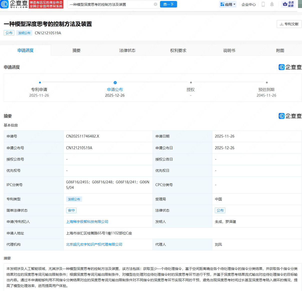Open the notifications bell
Screen dimensions: 302x291
pyautogui.click(x=272, y=4)
